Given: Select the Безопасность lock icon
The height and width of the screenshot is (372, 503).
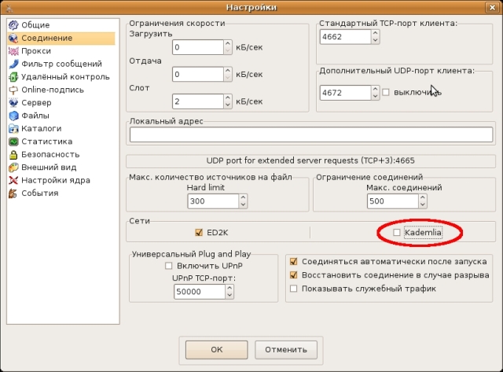Looking at the screenshot, I should [13, 154].
